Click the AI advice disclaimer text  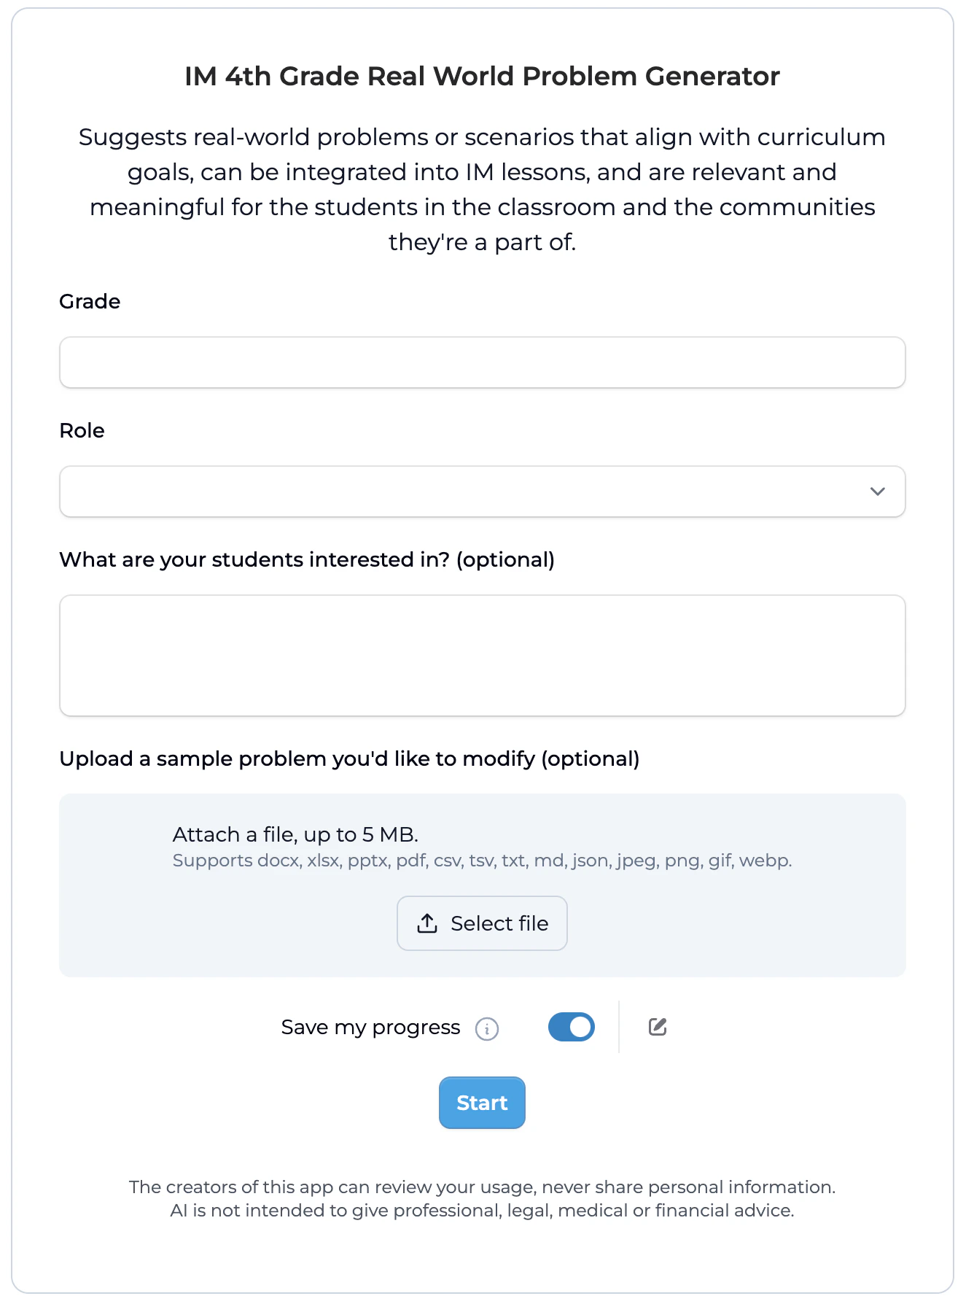coord(482,1211)
